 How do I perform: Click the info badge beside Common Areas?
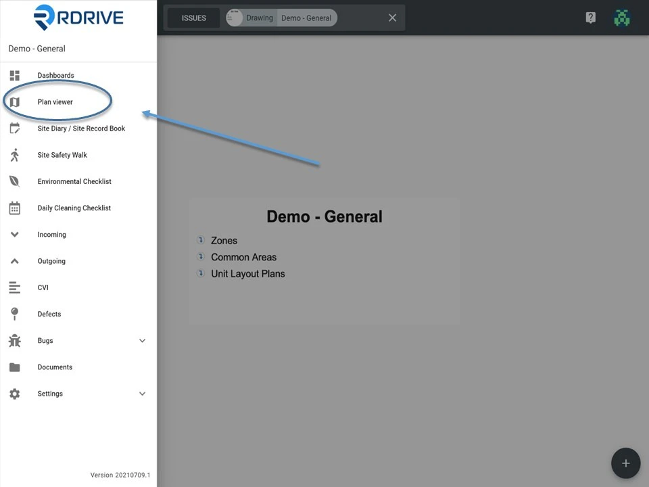[x=200, y=256]
